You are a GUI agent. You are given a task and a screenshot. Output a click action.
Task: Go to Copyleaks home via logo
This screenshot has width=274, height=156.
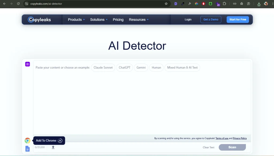tap(39, 20)
